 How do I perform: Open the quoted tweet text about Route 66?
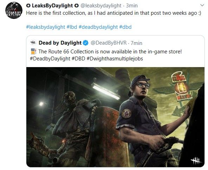tap(110, 51)
